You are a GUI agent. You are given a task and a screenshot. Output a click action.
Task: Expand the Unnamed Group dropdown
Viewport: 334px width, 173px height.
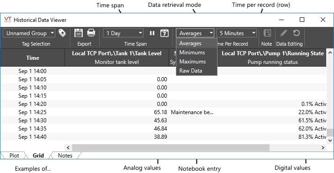(29, 33)
